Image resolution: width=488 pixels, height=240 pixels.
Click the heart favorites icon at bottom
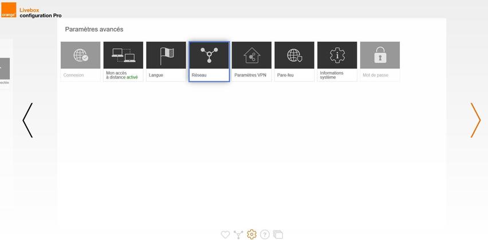[x=225, y=234]
